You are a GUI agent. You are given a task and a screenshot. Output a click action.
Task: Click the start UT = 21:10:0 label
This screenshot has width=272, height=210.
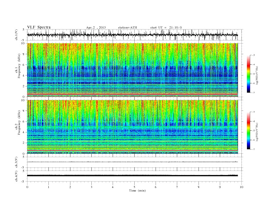tap(166, 27)
